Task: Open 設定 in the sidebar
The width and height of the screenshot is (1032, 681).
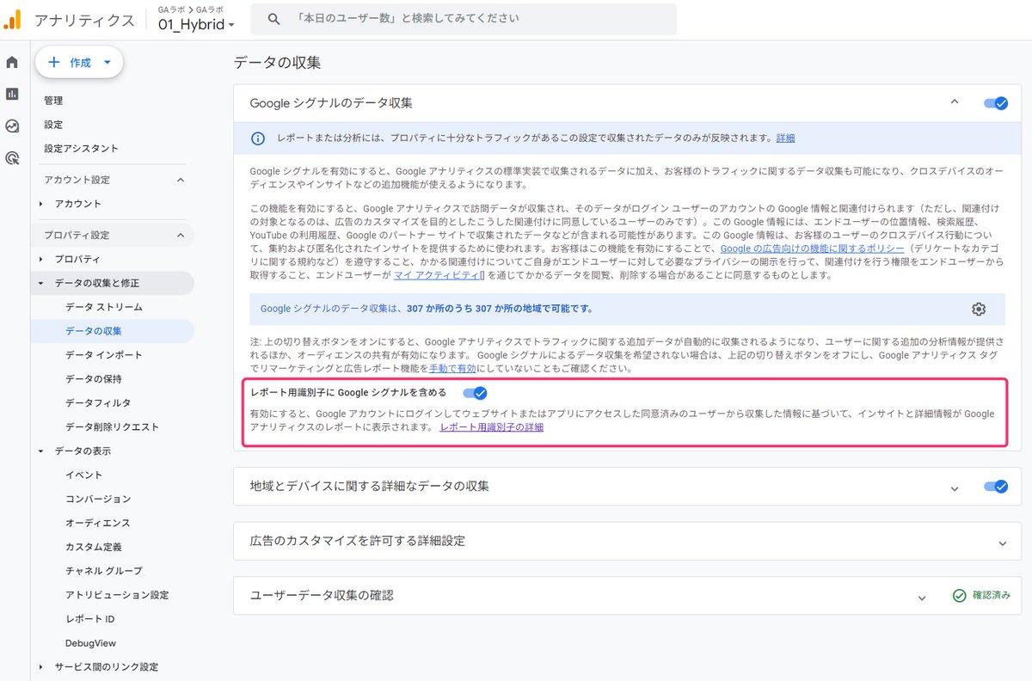Action: (x=53, y=125)
